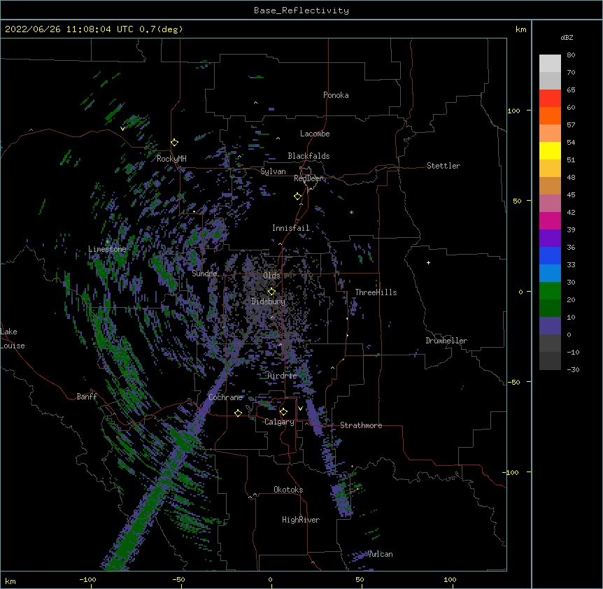Click the Airdrie label
603x589 pixels.
[x=283, y=376]
